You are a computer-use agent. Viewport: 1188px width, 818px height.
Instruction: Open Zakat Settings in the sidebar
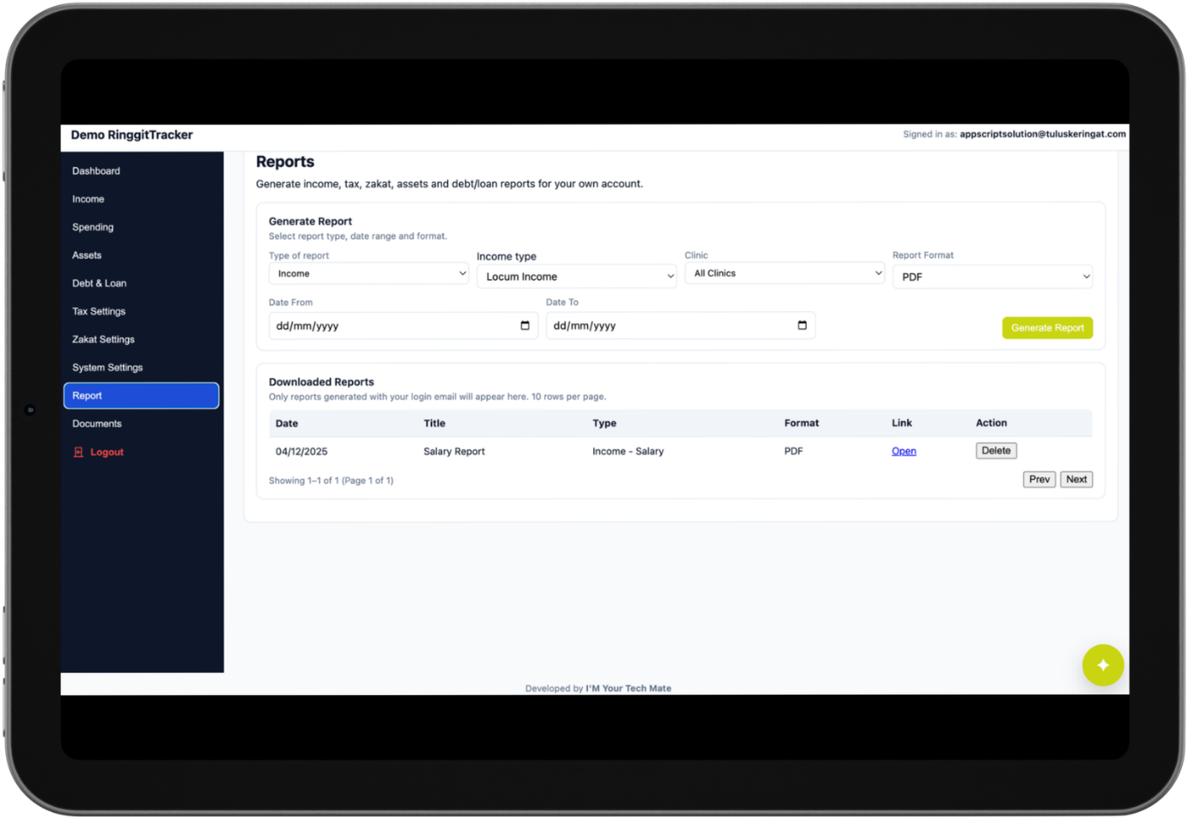(x=104, y=340)
